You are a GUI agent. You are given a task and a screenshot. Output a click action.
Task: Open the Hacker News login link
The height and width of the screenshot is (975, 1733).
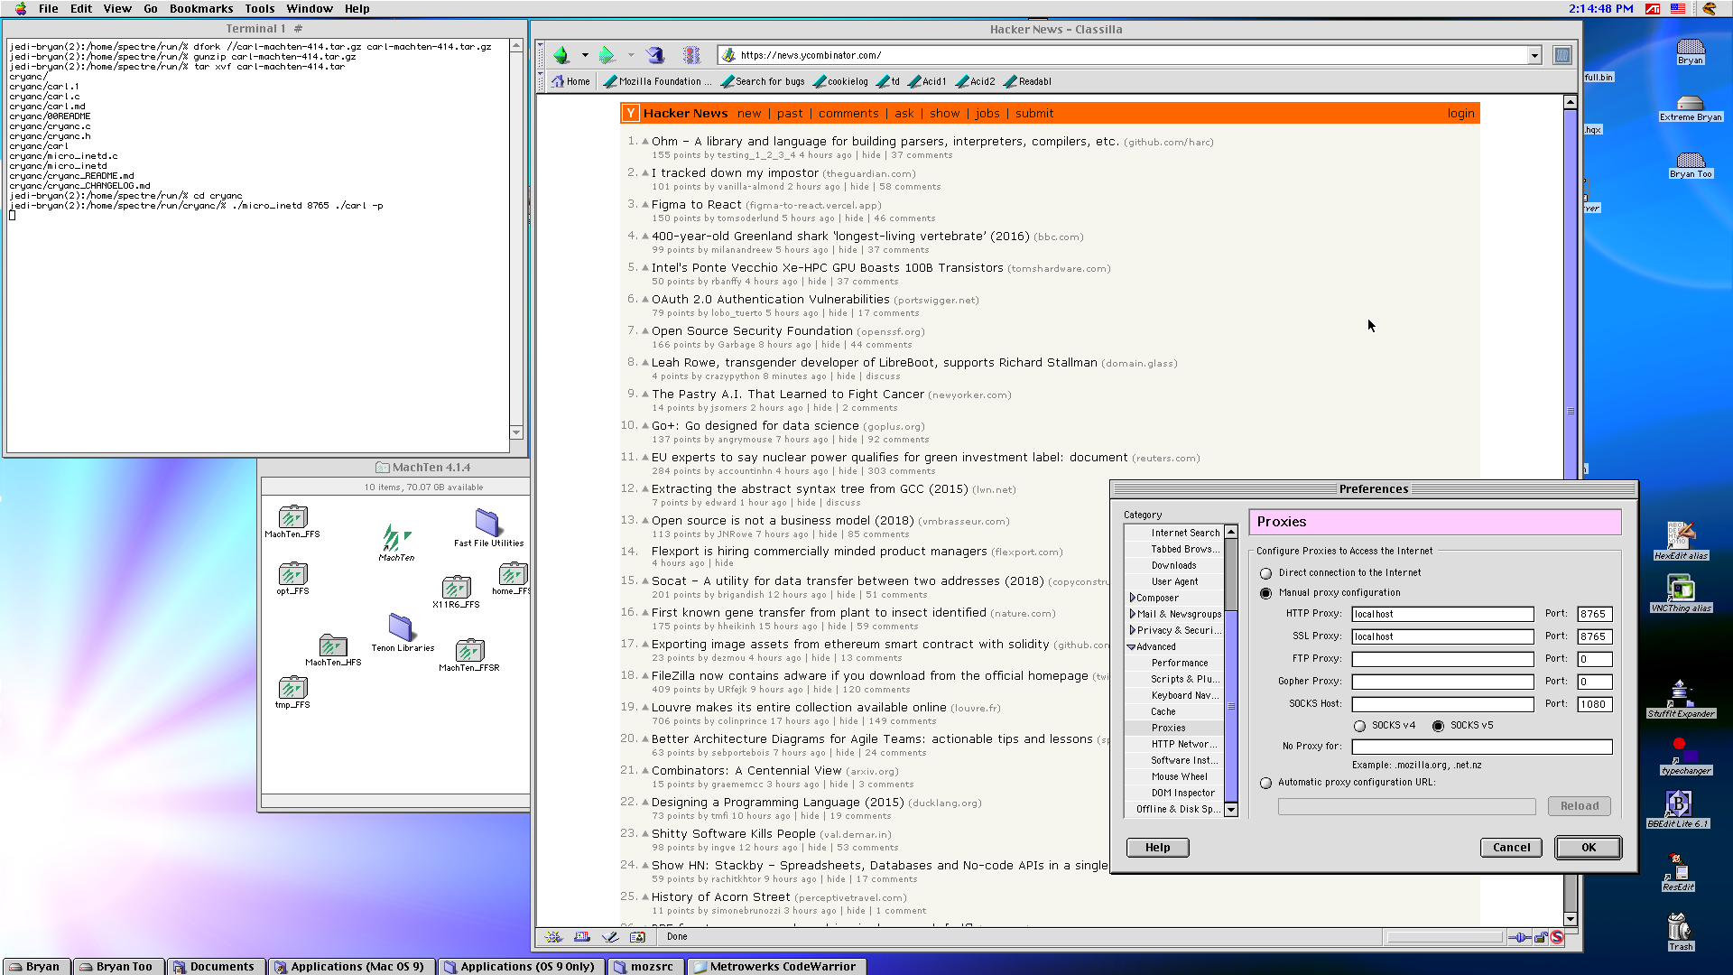click(1460, 114)
